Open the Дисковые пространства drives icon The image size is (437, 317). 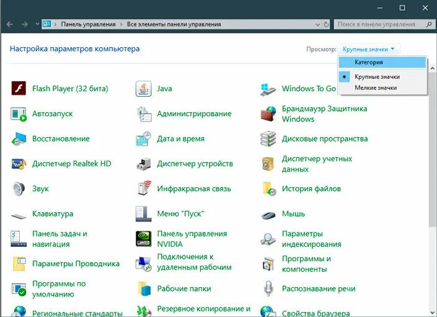[x=268, y=139]
